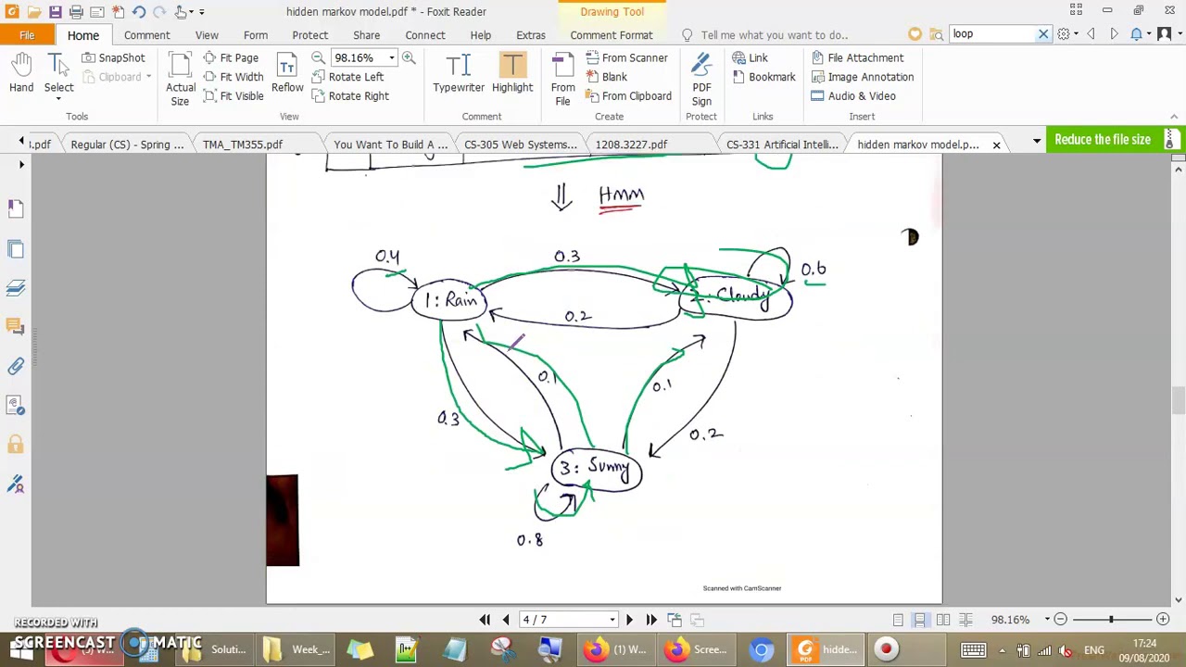Click the status bar zoom in plus
Viewport: 1186px width, 667px height.
1163,619
